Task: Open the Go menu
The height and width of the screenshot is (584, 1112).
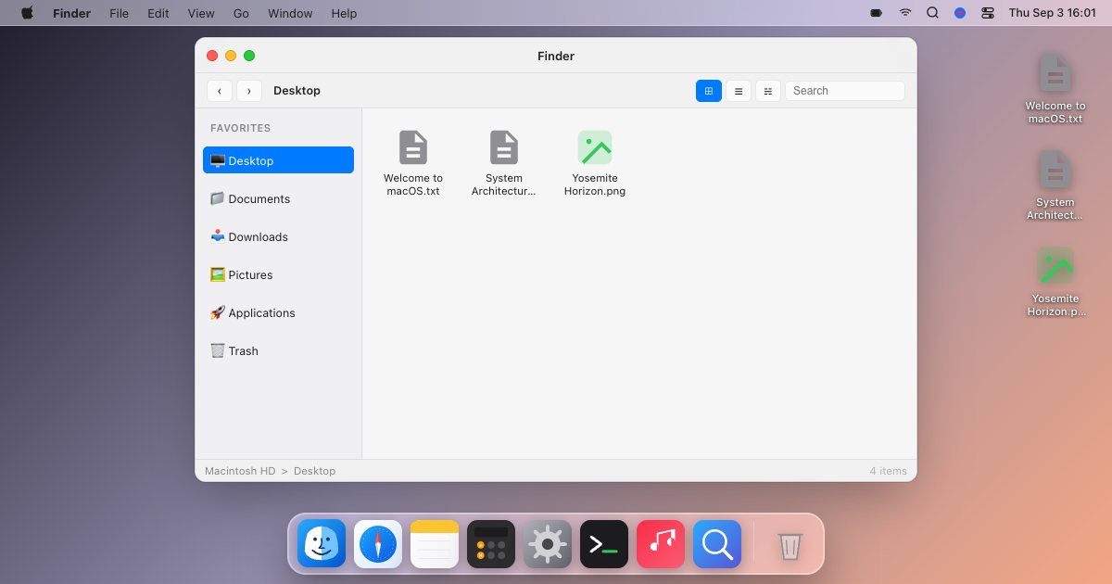Action: 241,13
